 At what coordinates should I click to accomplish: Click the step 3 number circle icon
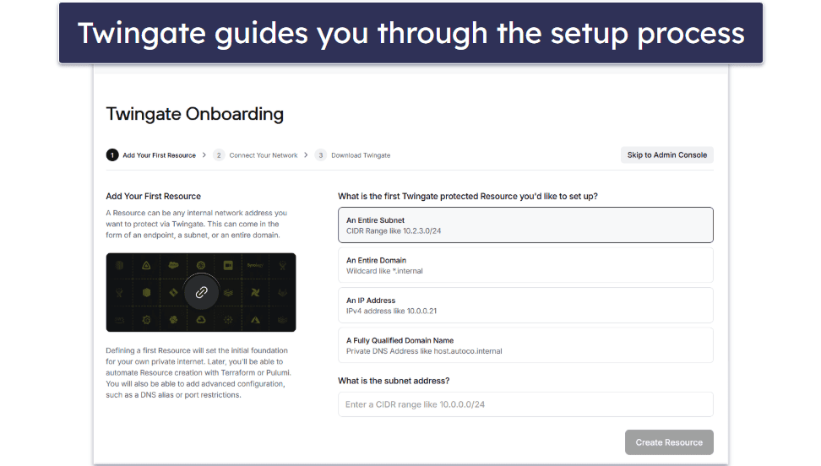pyautogui.click(x=320, y=155)
